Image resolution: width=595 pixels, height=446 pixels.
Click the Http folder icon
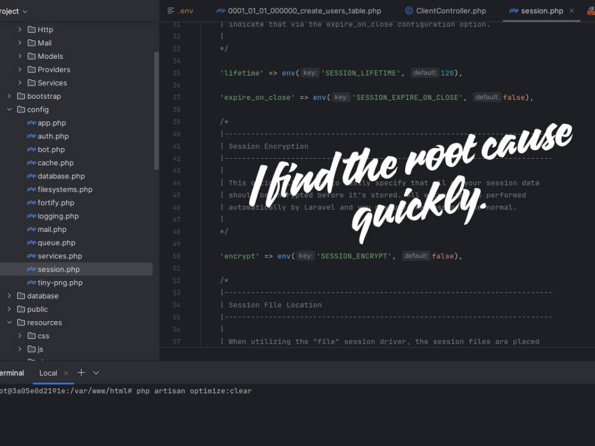32,30
